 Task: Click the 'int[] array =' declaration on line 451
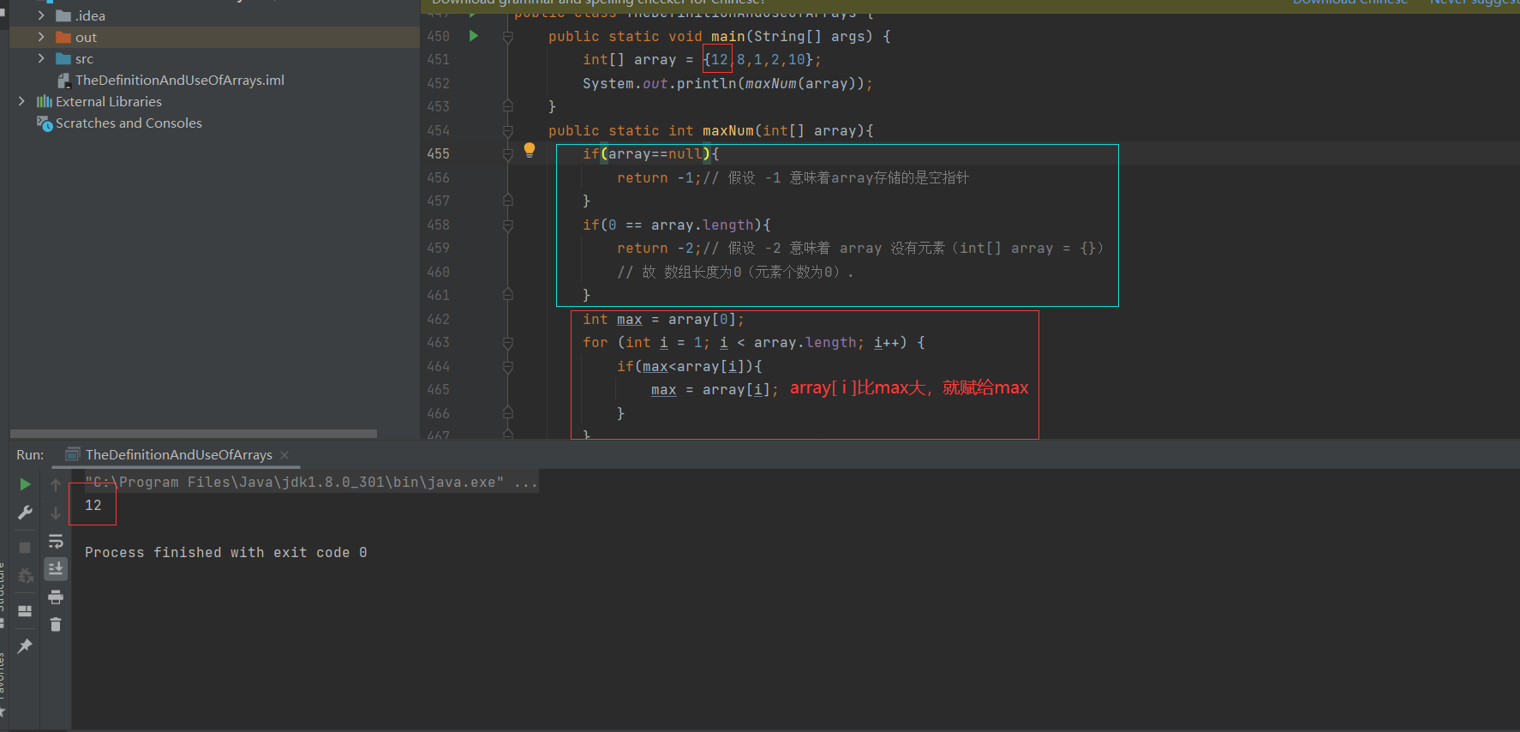(637, 60)
